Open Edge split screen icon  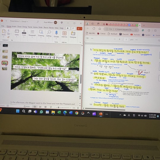[155, 31]
